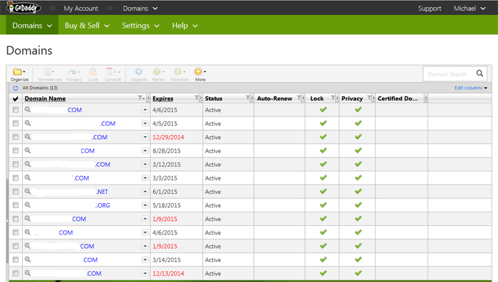Click the Nameservers toolbar icon
Viewport: 498px width, 282px height.
[49, 74]
